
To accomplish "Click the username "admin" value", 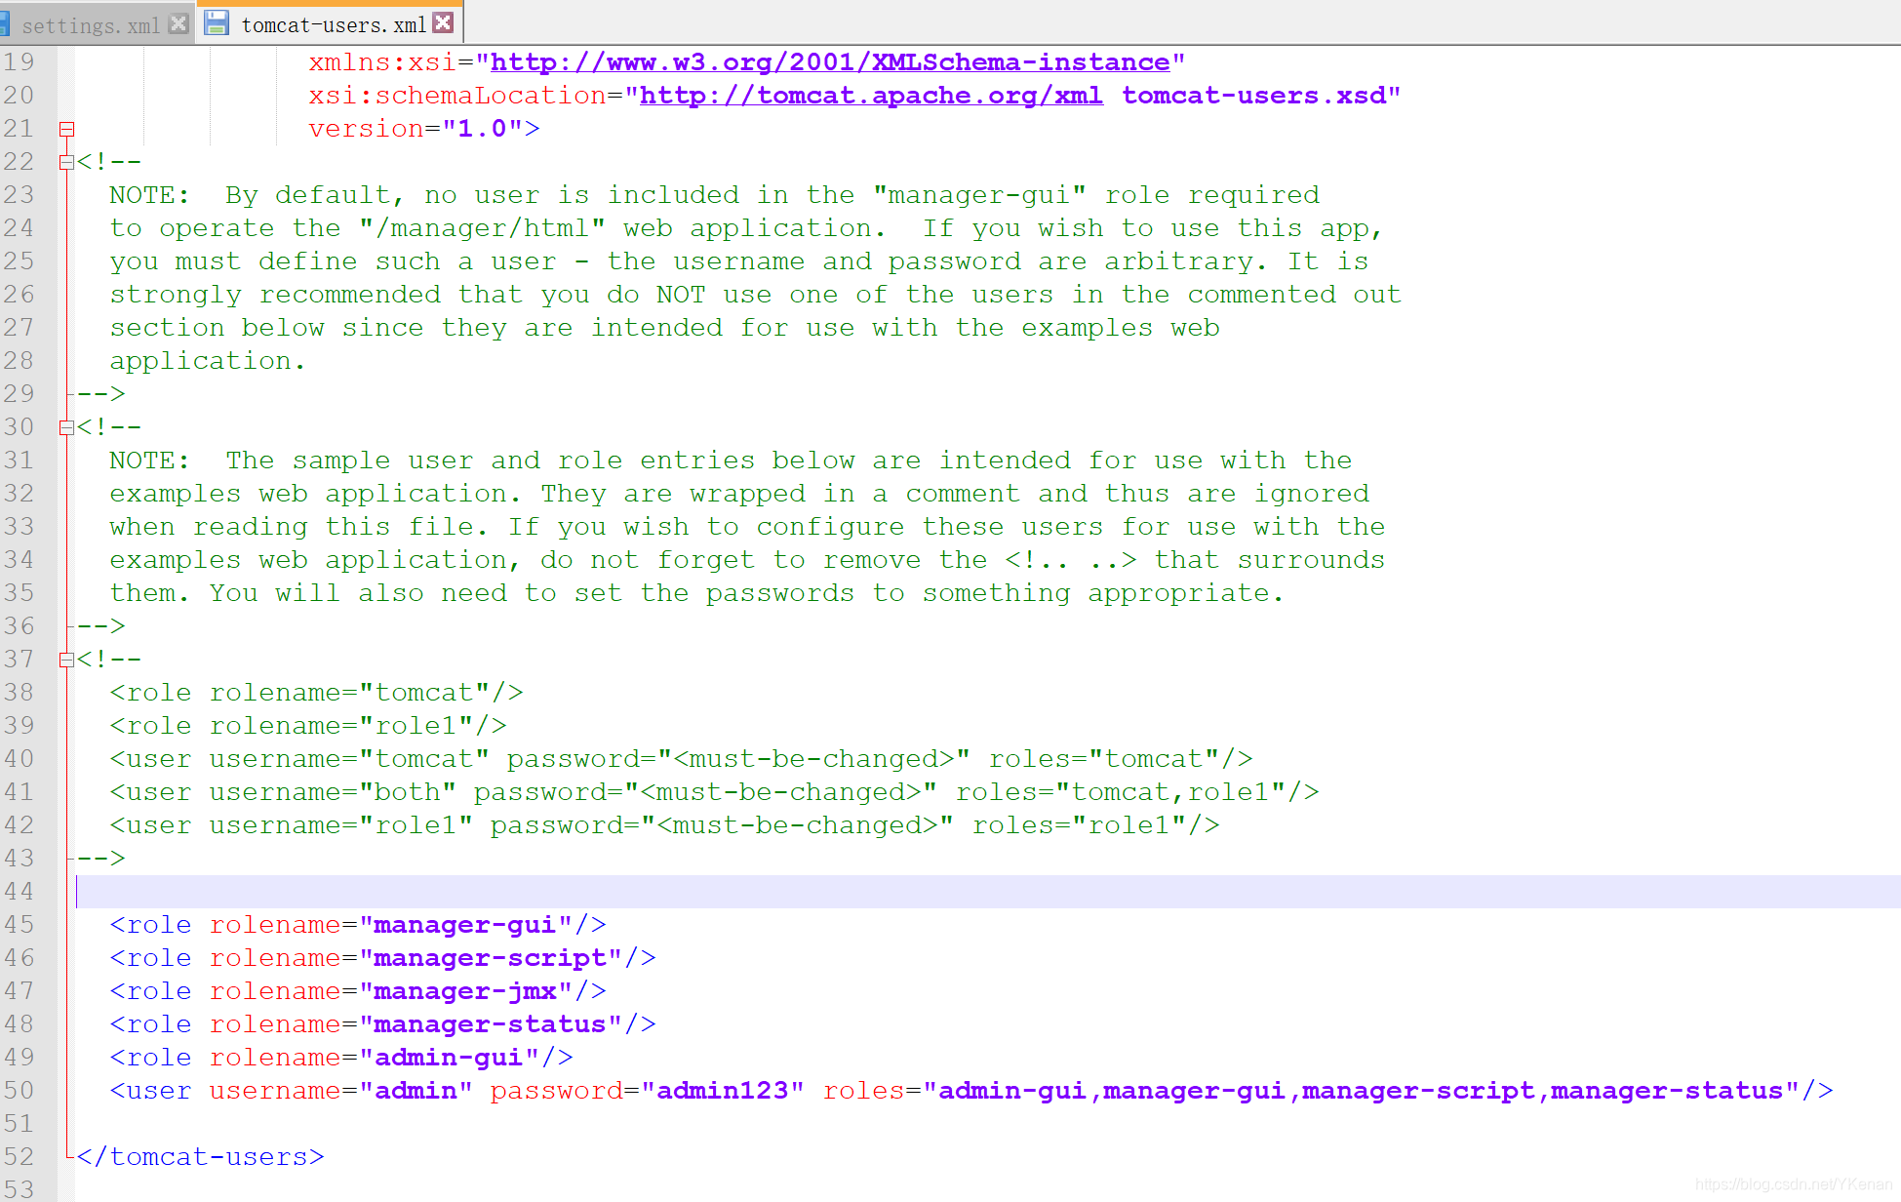I will [x=416, y=1091].
